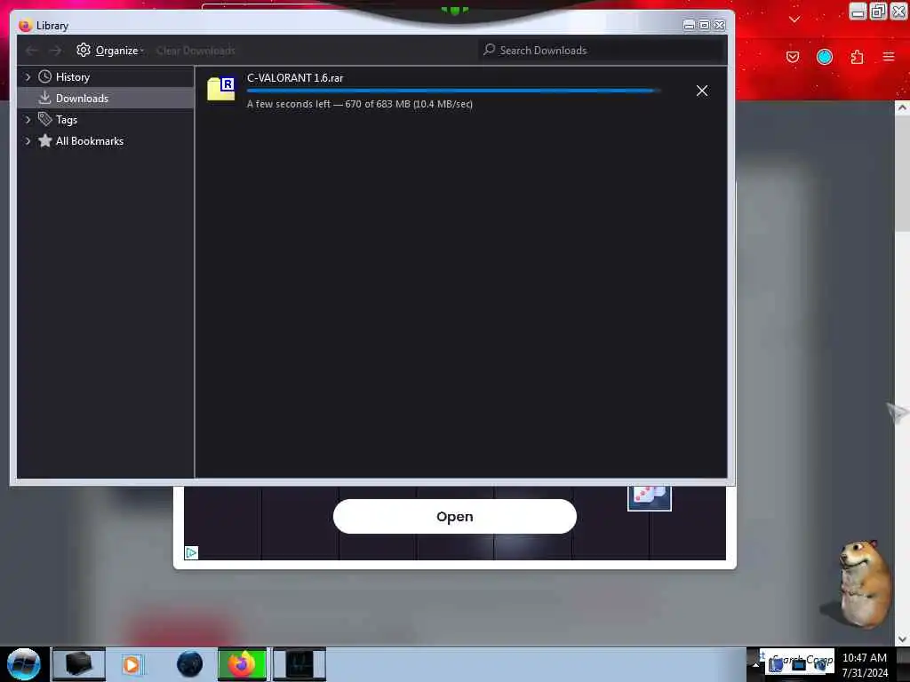Click the browser page scroll down arrow
This screenshot has width=910, height=682.
903,638
